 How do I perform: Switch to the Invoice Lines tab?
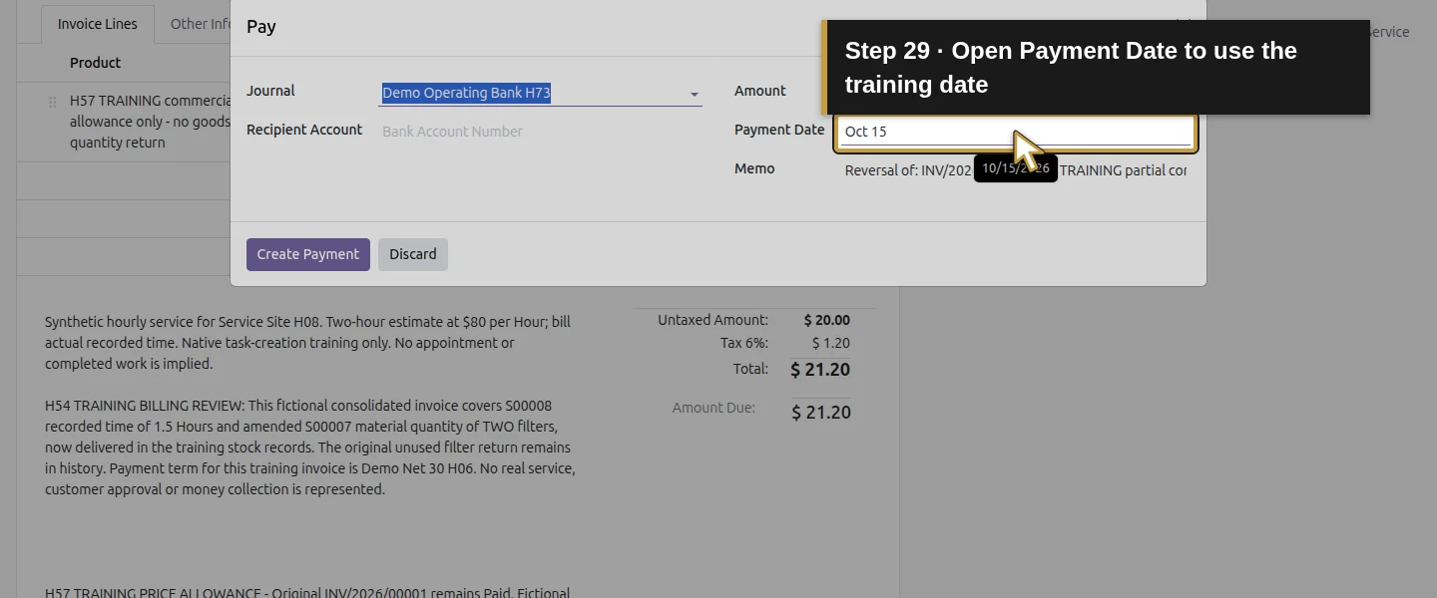(x=98, y=24)
